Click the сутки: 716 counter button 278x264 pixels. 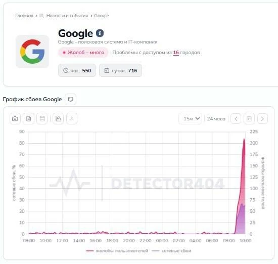(121, 70)
